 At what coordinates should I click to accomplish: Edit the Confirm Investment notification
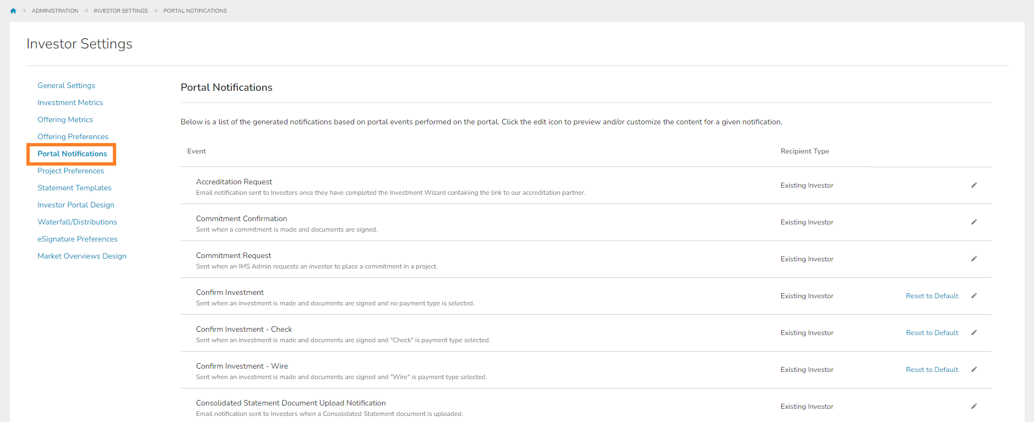coord(973,296)
